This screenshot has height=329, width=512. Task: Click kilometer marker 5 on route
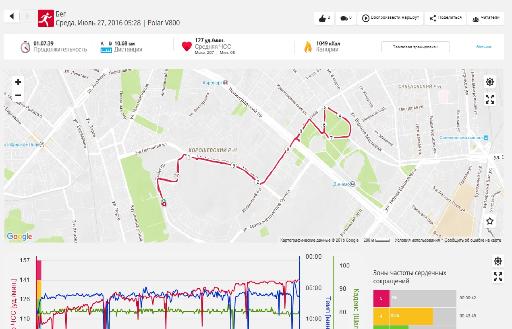click(325, 107)
